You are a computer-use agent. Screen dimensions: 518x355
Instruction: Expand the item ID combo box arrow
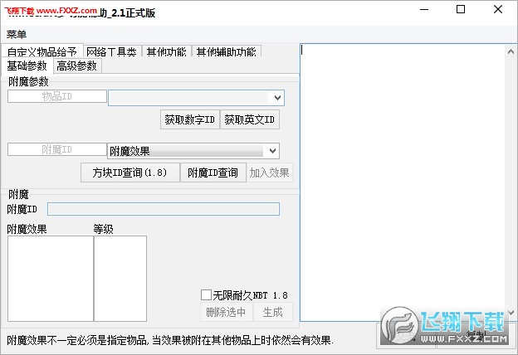pyautogui.click(x=277, y=98)
